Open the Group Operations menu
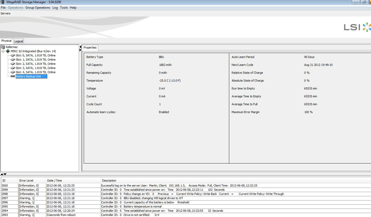 38,8
